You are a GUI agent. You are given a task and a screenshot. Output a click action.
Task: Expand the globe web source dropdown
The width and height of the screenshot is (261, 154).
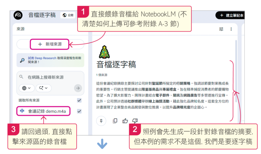pos(27,88)
